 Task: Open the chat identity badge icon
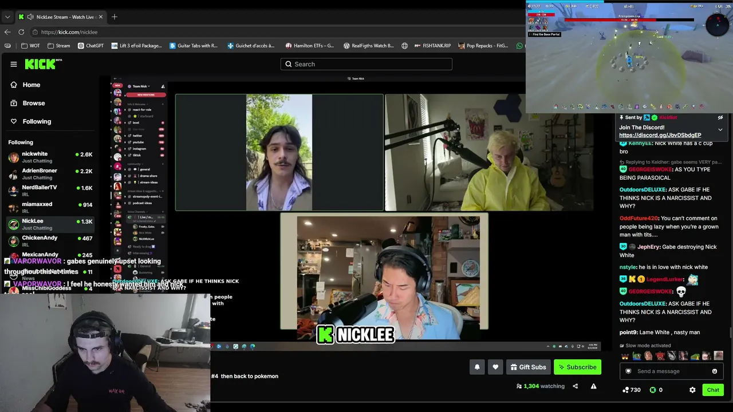point(628,371)
